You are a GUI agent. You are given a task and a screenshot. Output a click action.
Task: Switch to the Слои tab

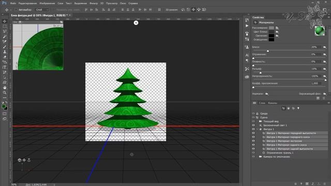(262, 103)
